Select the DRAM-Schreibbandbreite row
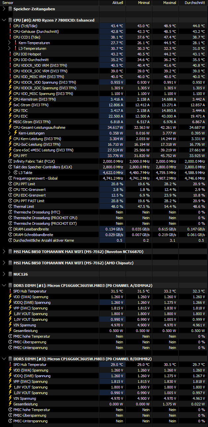208x427 pixels. click(x=104, y=235)
